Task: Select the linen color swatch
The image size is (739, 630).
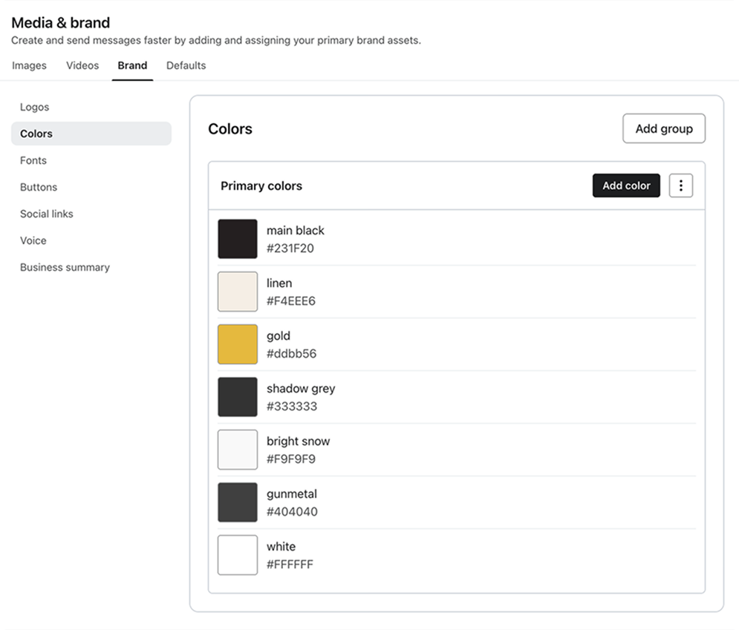Action: click(238, 292)
